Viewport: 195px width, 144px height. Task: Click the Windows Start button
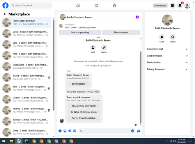click(4, 141)
